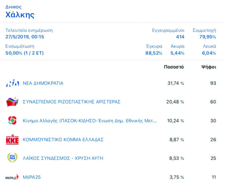Open ΚΟΜΜΟΥΝΙΣΤΙΚΟ ΚΟΜΜΑ ΕΛΛΑΔΑΣ link
The width and height of the screenshot is (225, 185).
tap(63, 140)
